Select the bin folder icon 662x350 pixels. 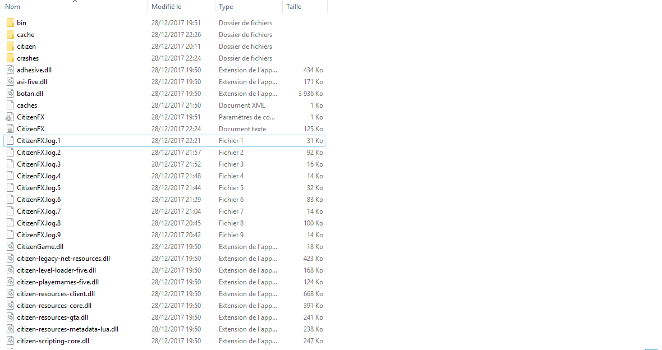(x=10, y=23)
